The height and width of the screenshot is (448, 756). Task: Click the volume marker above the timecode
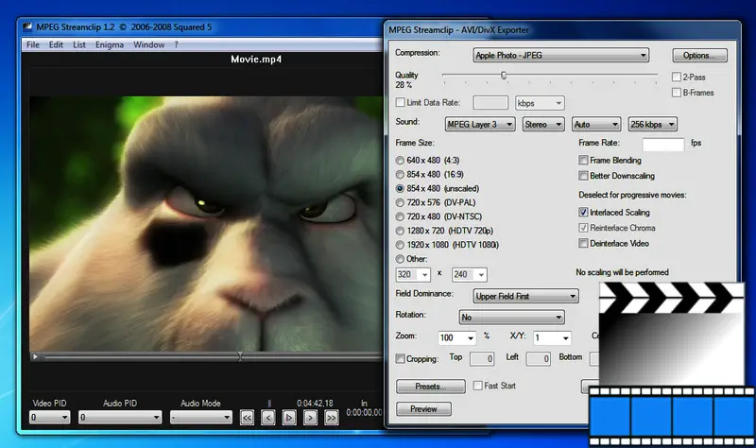click(269, 404)
